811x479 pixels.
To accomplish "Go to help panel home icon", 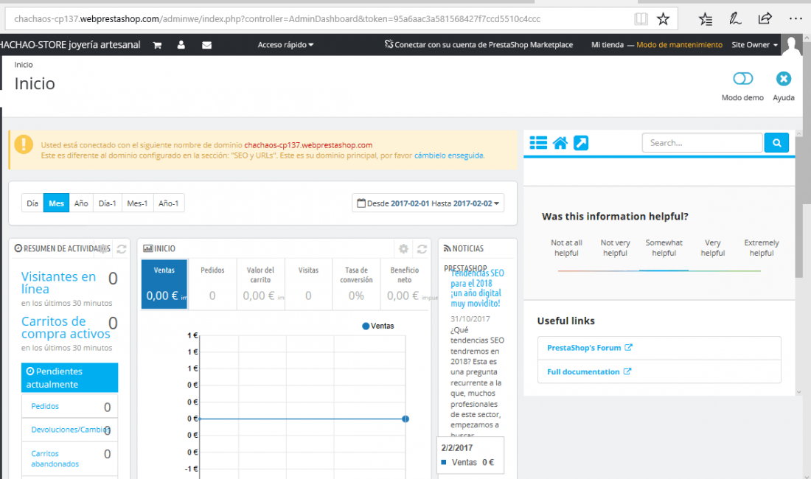I will click(x=560, y=143).
